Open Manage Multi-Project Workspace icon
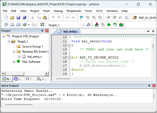The image size is (157, 113). click(x=103, y=25)
